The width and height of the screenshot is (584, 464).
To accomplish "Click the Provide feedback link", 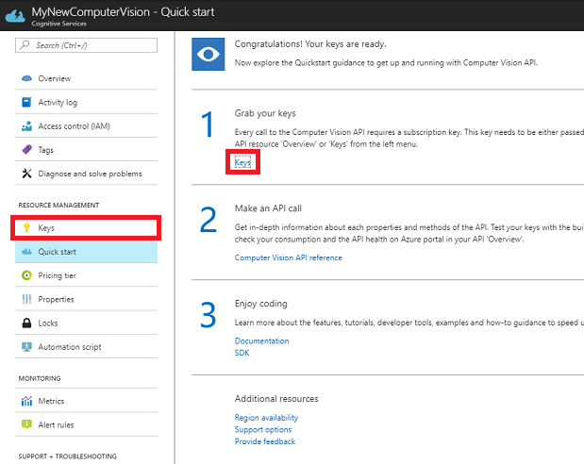I will click(x=264, y=441).
